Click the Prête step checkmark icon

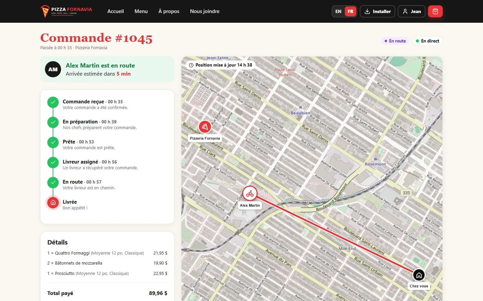pyautogui.click(x=53, y=142)
